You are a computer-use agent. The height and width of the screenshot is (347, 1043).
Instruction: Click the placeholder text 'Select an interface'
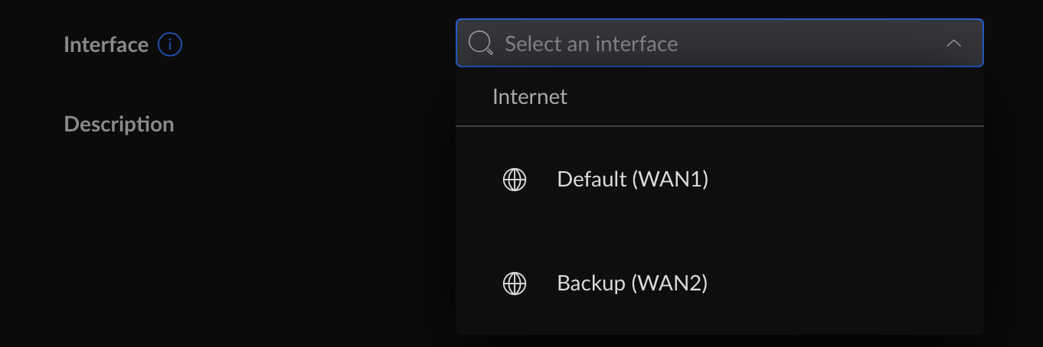tap(591, 44)
